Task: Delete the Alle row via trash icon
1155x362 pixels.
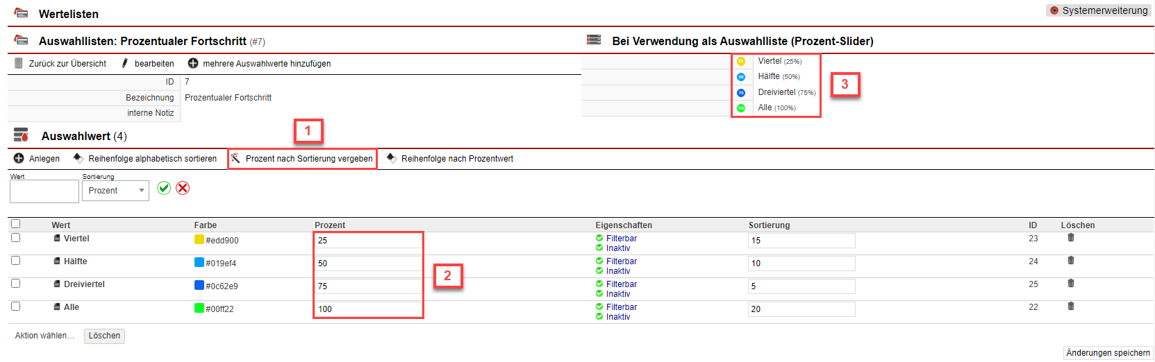Action: (1070, 306)
